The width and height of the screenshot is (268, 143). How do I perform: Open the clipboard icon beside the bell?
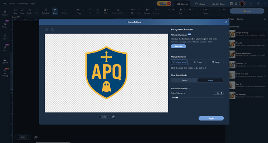tap(231, 3)
